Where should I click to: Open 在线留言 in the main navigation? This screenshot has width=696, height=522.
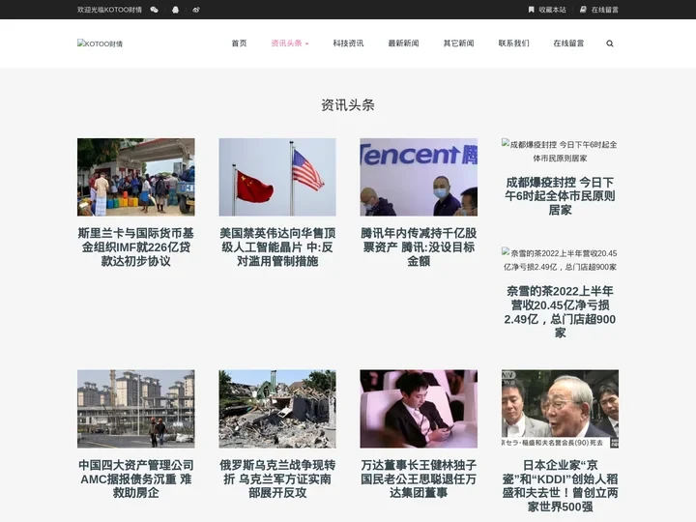pyautogui.click(x=568, y=43)
